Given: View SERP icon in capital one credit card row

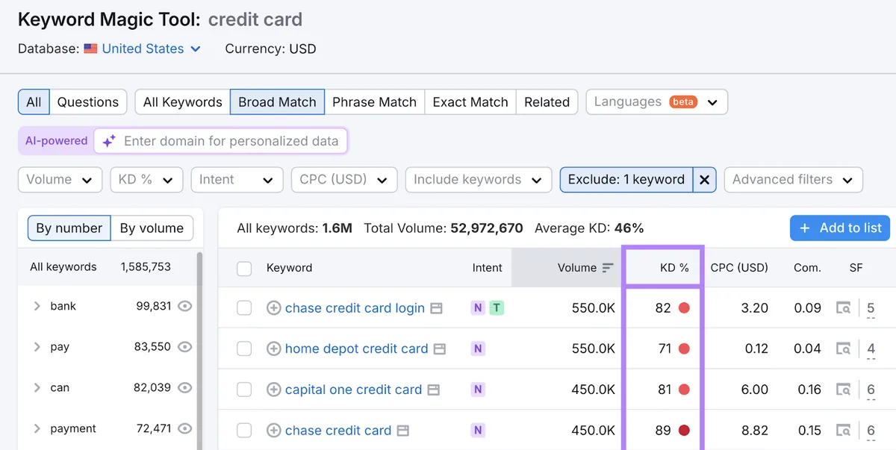Looking at the screenshot, I should coord(843,390).
